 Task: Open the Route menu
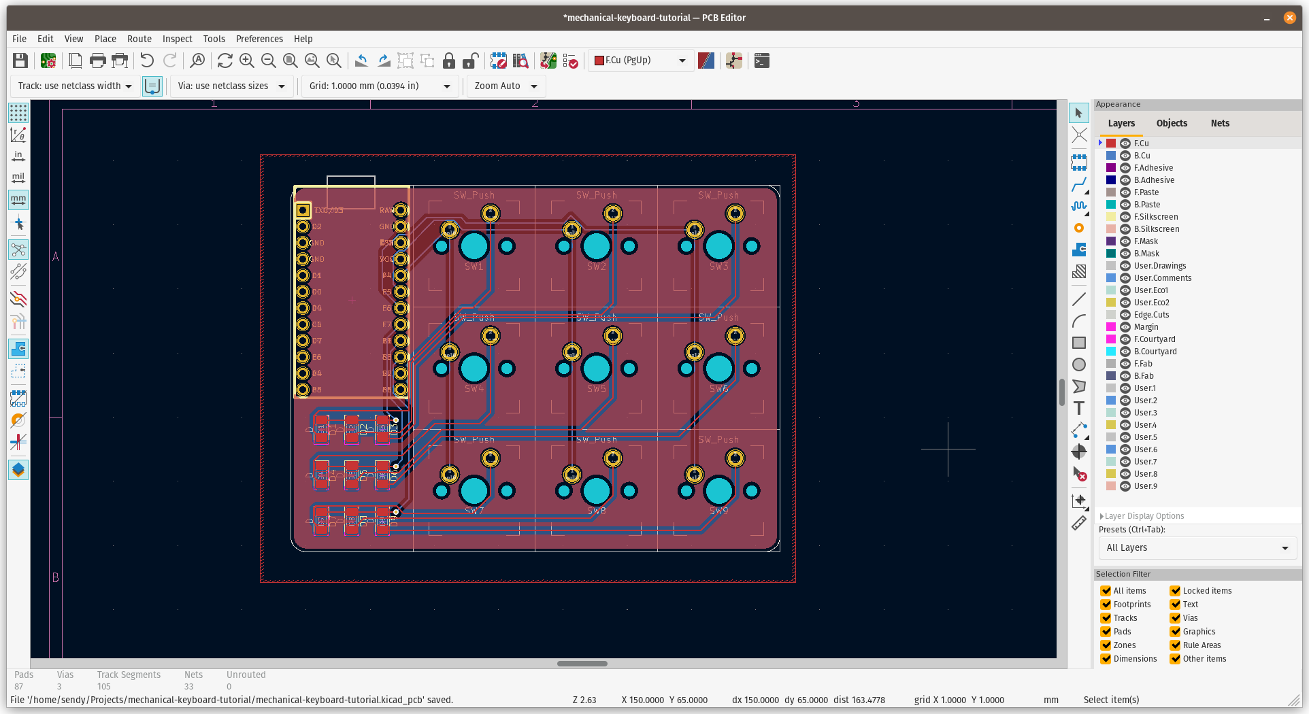point(139,39)
